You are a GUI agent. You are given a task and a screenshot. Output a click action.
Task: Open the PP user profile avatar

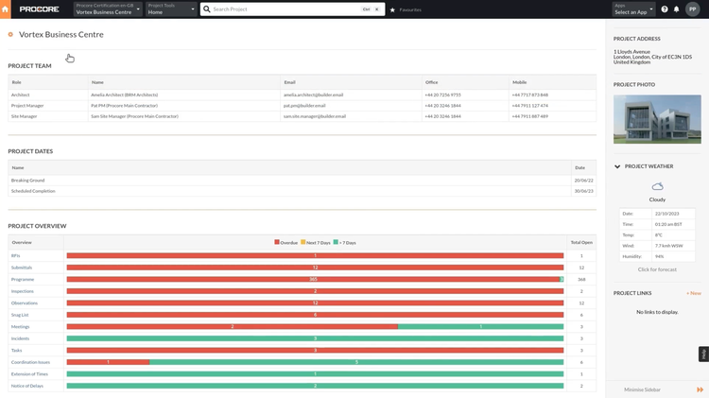[x=692, y=9]
